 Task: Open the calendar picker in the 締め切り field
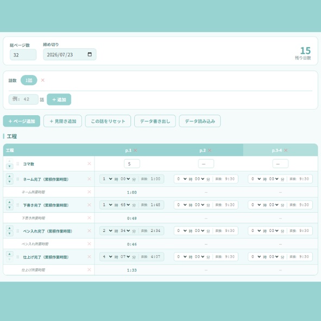(x=90, y=54)
